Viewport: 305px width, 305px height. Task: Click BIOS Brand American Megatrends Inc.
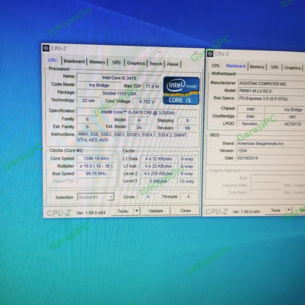click(x=271, y=144)
